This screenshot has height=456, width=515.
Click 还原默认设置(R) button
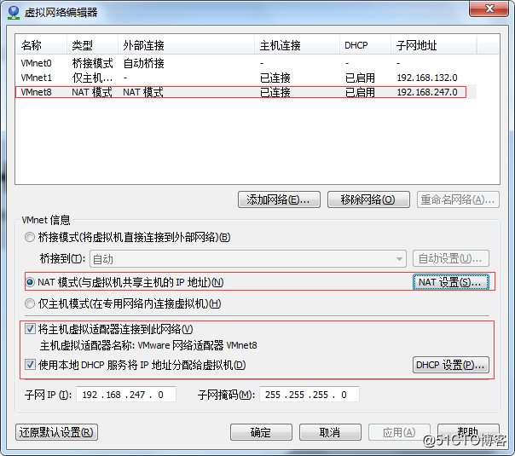[56, 432]
